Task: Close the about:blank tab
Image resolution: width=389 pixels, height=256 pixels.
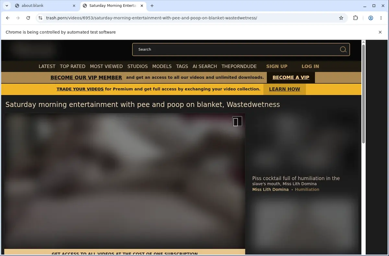Action: (74, 6)
